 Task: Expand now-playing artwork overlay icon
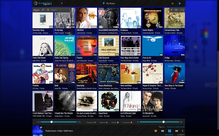point(41,127)
